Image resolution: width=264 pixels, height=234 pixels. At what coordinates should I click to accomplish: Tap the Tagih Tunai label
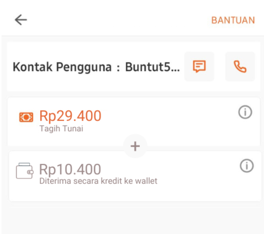coord(61,129)
